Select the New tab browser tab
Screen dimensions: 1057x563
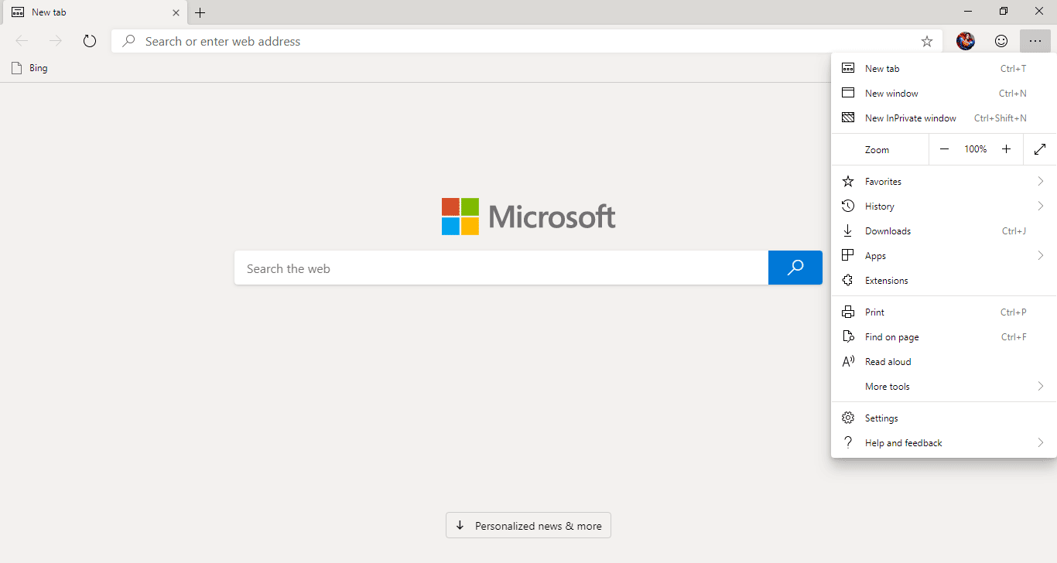[x=94, y=12]
